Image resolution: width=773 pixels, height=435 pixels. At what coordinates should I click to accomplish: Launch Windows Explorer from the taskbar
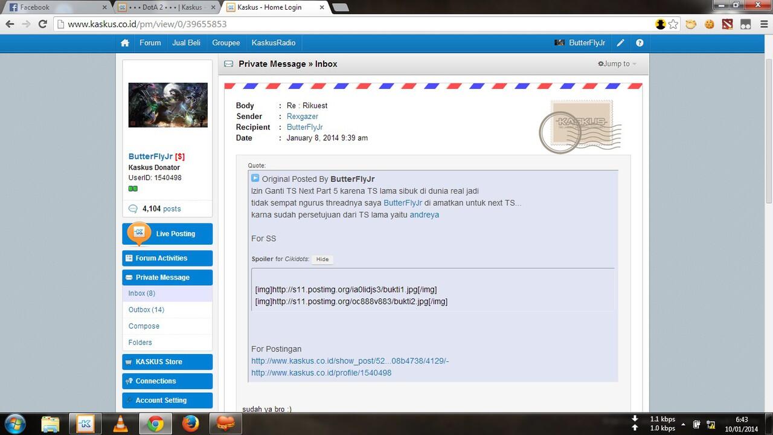51,424
